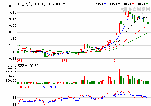Click the last green candlestick on the right
The width and height of the screenshot is (151, 106).
[x=148, y=23]
